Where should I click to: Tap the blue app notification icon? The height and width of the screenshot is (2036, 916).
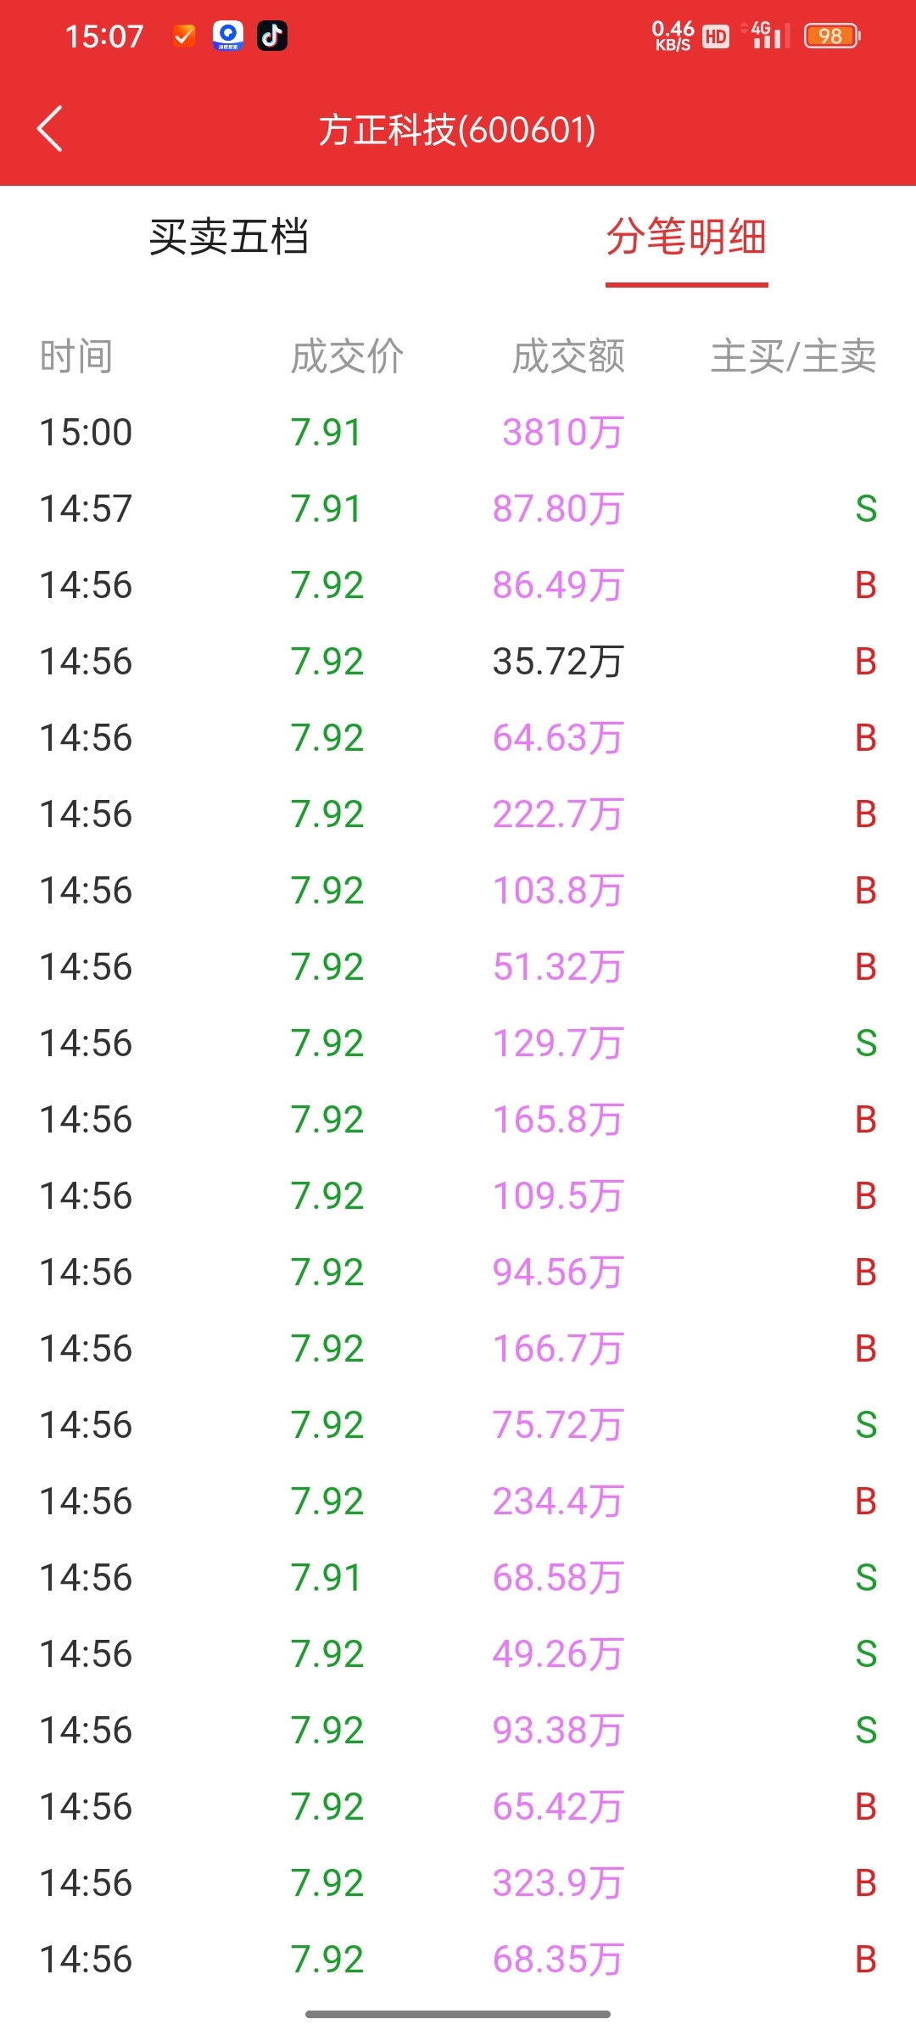point(228,36)
